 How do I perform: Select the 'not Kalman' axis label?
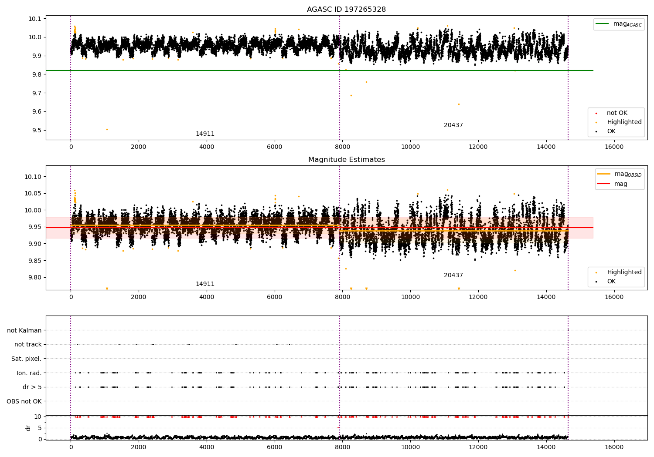(x=24, y=330)
